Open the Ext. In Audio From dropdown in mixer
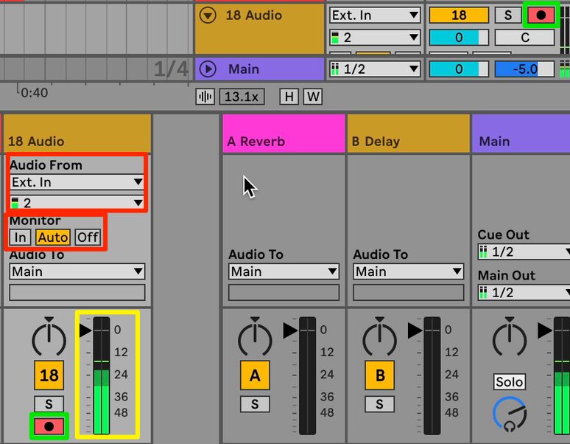 77,182
